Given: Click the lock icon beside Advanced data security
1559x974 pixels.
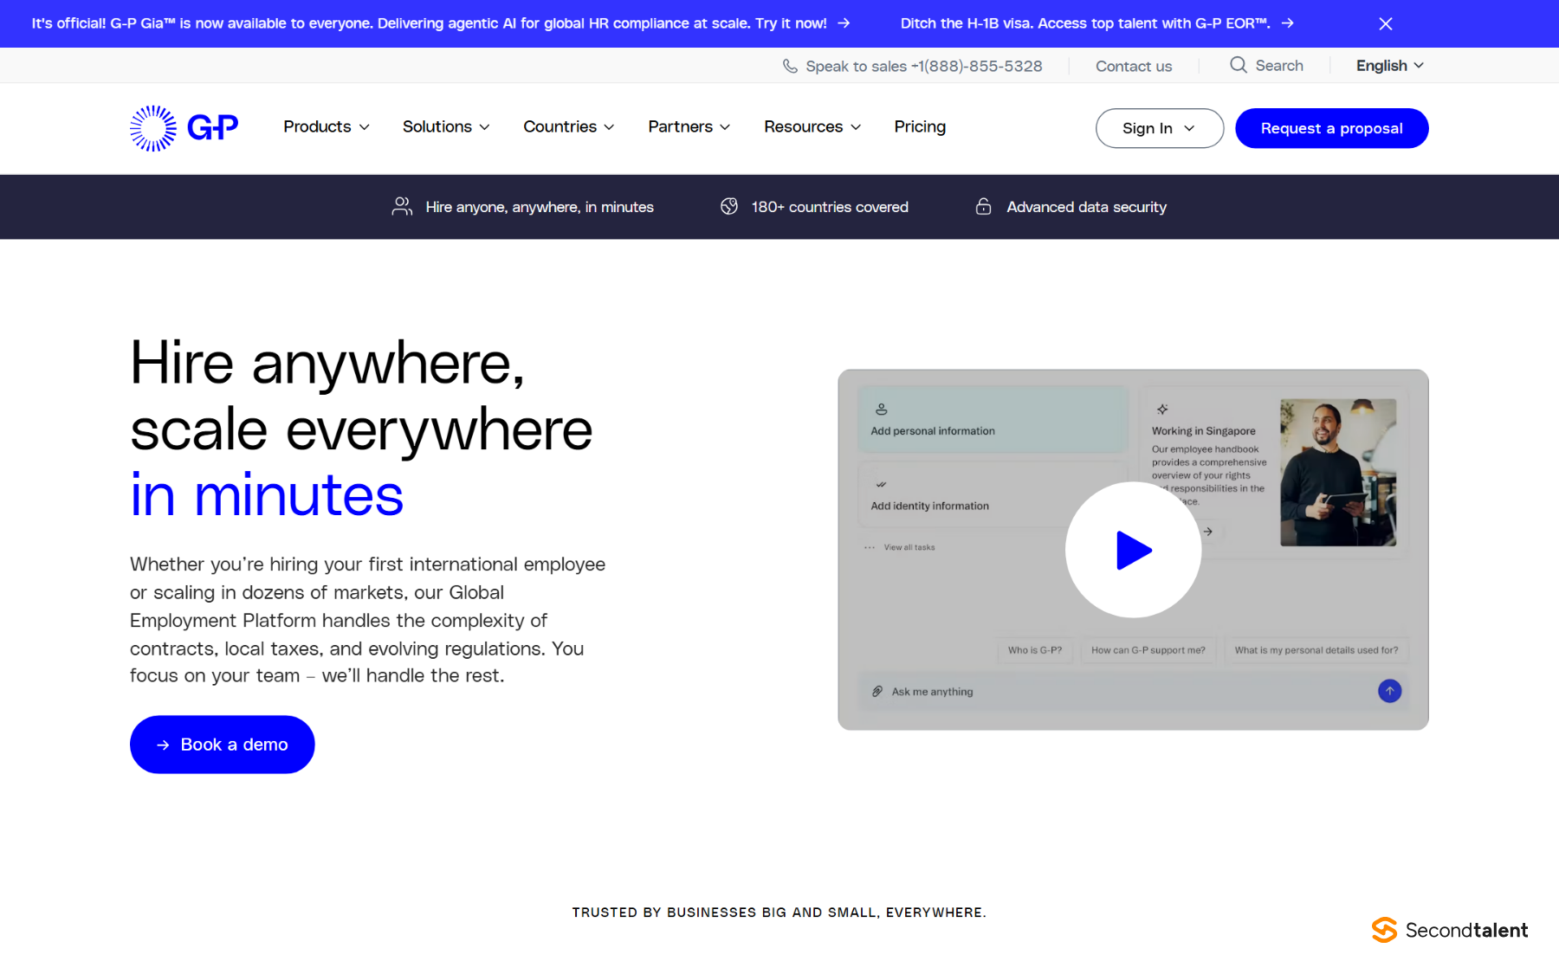Looking at the screenshot, I should coord(983,206).
